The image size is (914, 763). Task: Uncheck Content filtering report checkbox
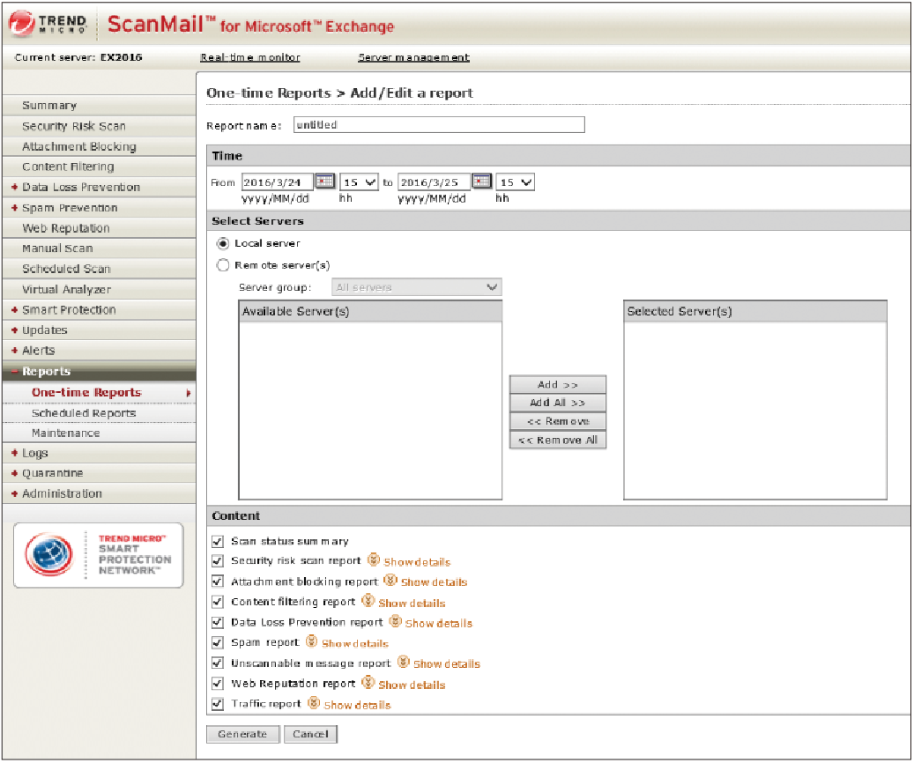pos(218,602)
